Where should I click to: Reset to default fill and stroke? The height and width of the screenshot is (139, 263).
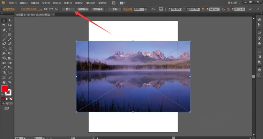coord(2,95)
